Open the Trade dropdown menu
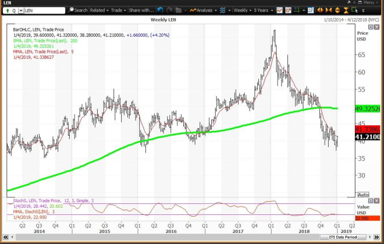Viewport: 384px width, 244px height. click(x=118, y=10)
